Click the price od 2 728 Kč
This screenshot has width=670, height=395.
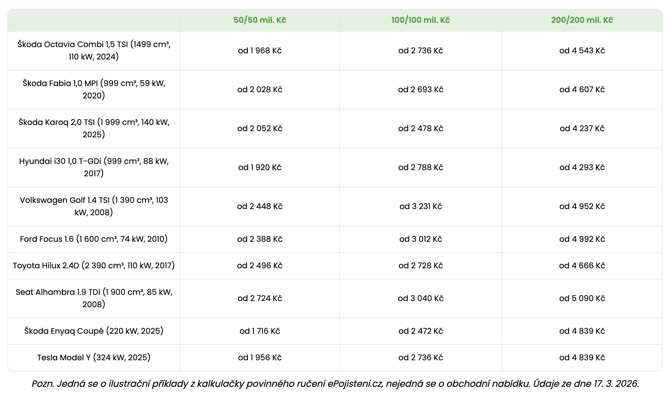(x=421, y=265)
